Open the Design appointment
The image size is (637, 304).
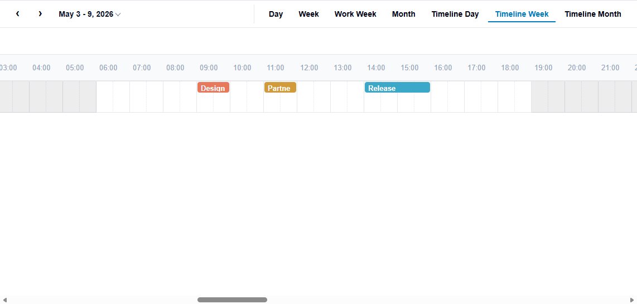213,88
